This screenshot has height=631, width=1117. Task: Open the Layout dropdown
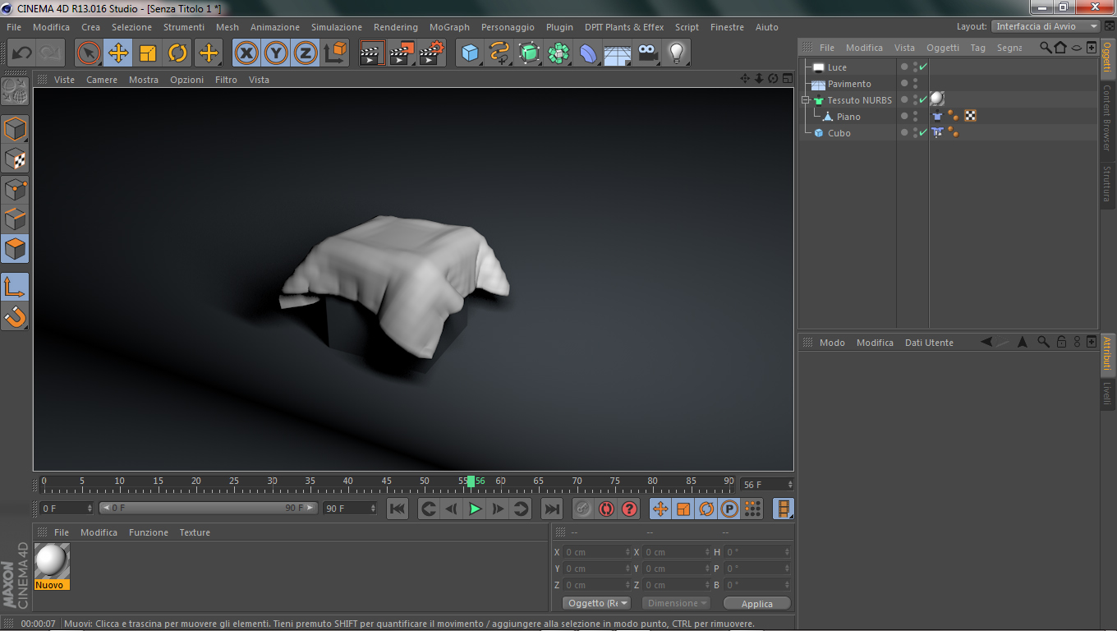point(1046,26)
